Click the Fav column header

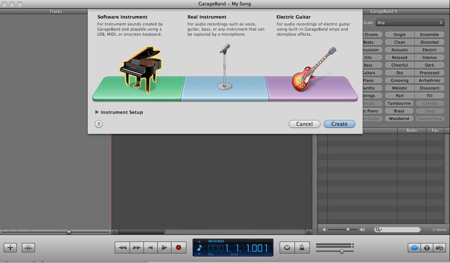point(435,130)
